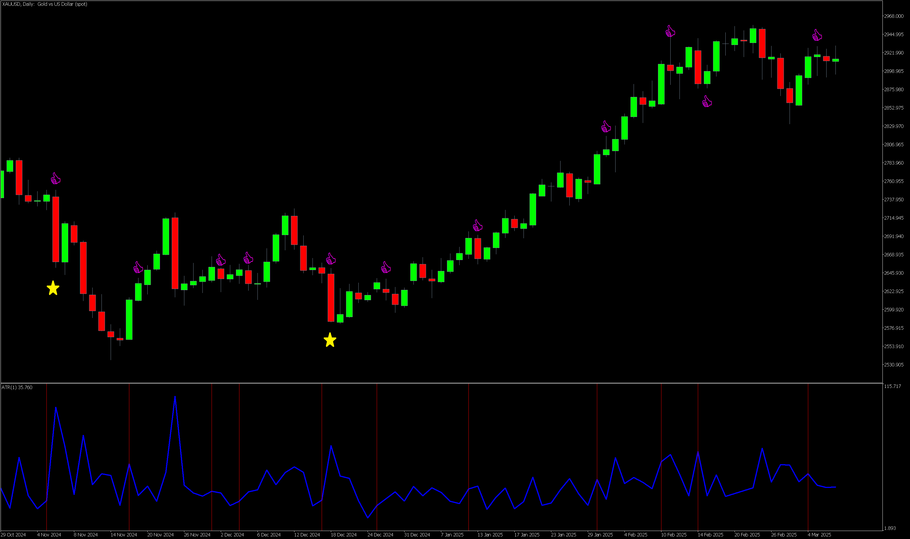The image size is (910, 539).
Task: Click the thumbs-up marker above the 2 Dec 2024 candle
Action: pos(221,260)
